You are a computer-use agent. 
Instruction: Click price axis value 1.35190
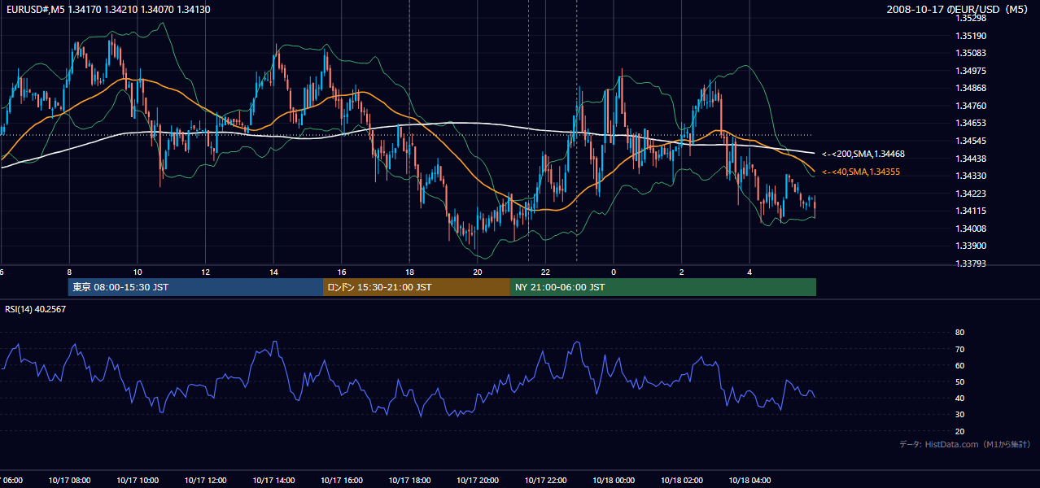pos(971,36)
